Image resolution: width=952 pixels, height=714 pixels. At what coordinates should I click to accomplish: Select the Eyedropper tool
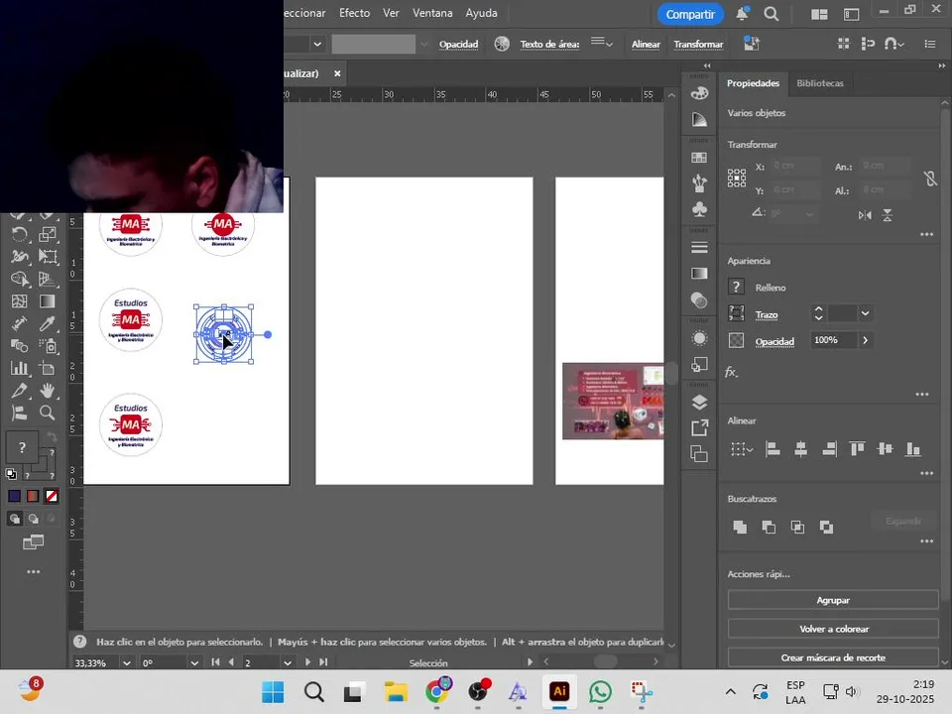(48, 323)
